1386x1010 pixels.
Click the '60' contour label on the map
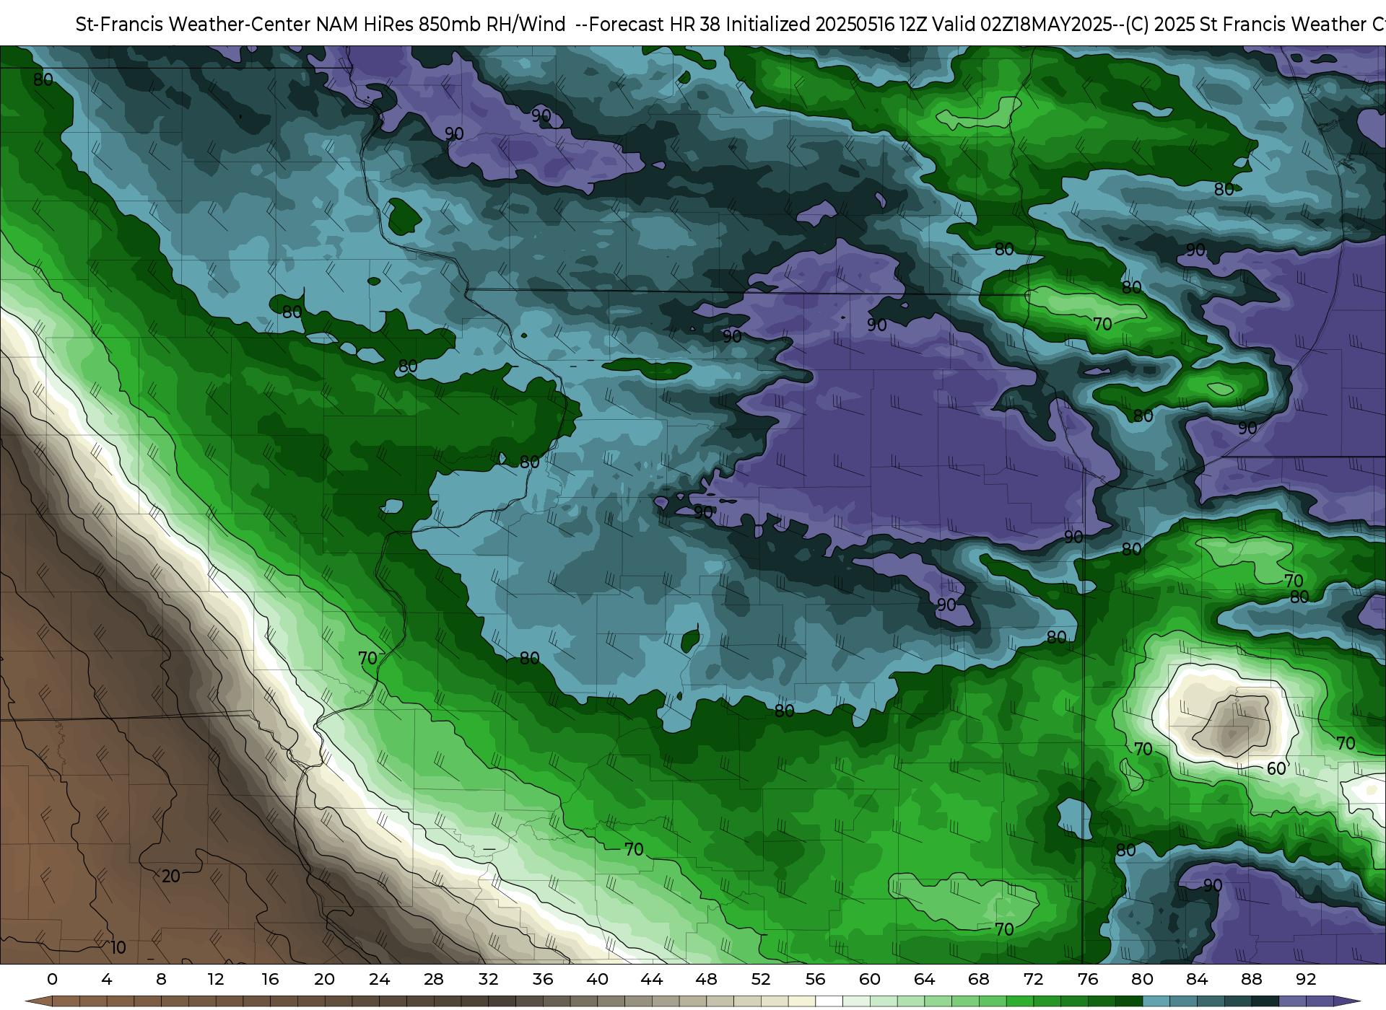point(1276,769)
